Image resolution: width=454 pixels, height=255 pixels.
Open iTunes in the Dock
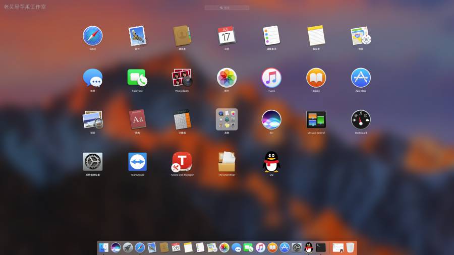[x=260, y=247]
